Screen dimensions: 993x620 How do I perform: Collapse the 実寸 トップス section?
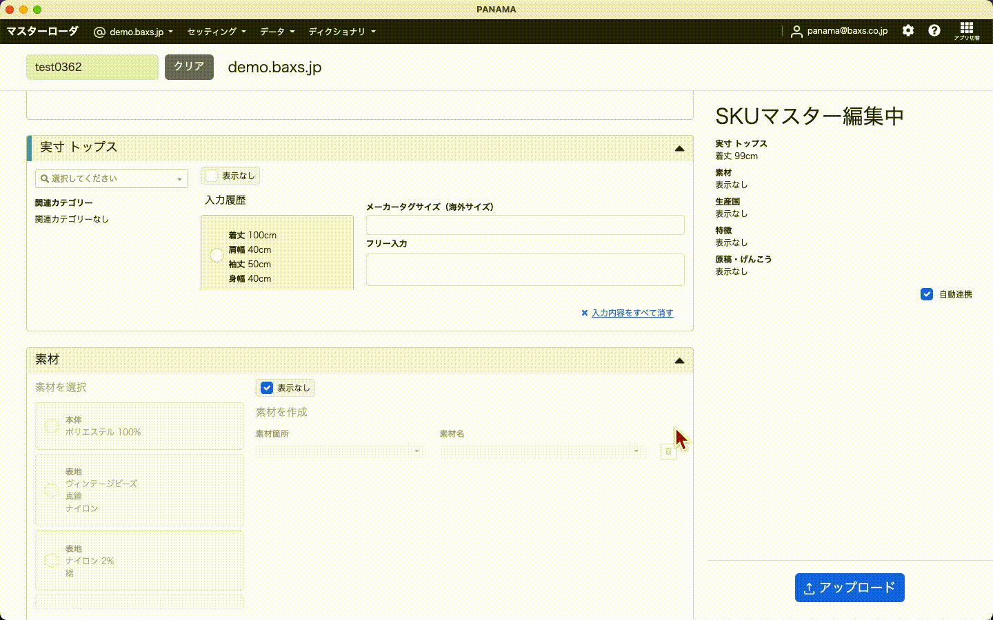(679, 148)
